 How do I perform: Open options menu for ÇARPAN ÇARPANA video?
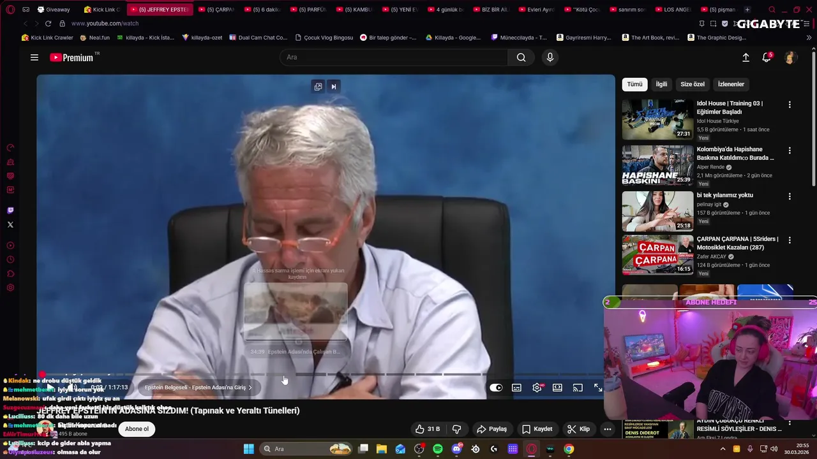point(790,240)
